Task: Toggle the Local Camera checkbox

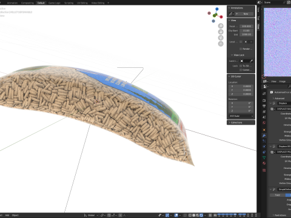Action: tap(241, 42)
